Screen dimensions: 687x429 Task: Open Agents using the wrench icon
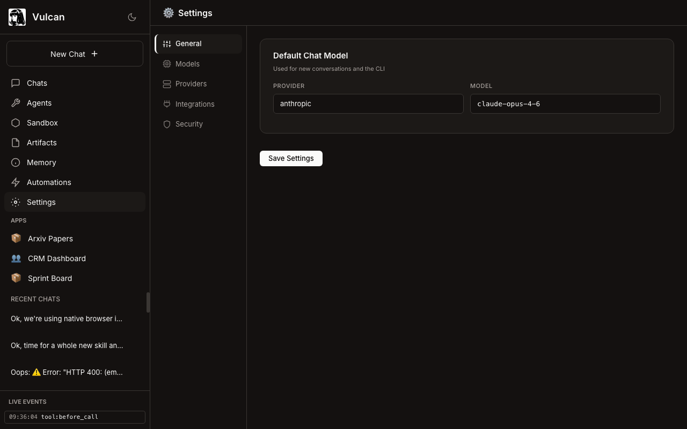16,103
